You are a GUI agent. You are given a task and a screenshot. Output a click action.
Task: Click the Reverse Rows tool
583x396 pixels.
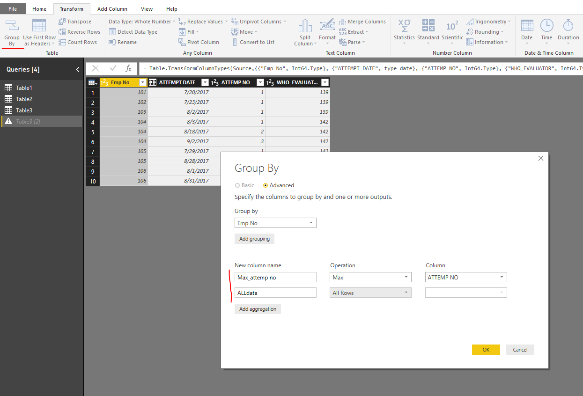coord(79,32)
